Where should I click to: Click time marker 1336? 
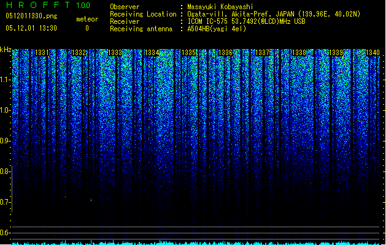pyautogui.click(x=225, y=53)
